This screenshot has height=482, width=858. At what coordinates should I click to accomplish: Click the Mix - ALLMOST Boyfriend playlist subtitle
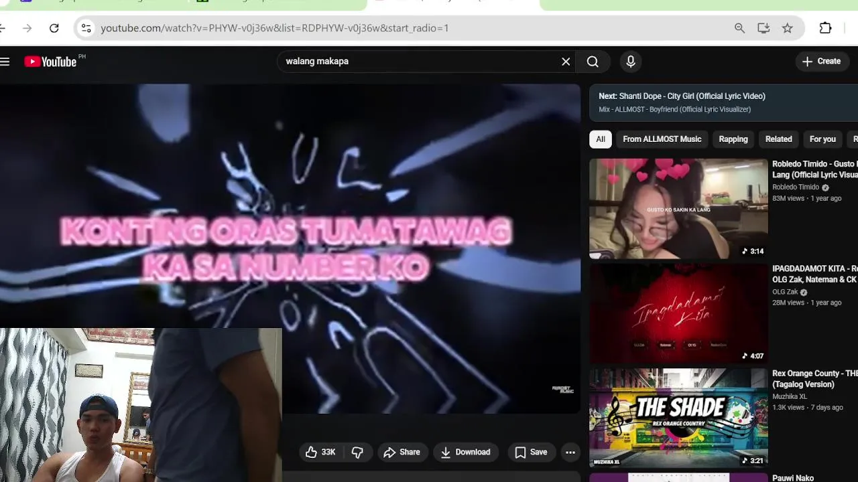(674, 110)
